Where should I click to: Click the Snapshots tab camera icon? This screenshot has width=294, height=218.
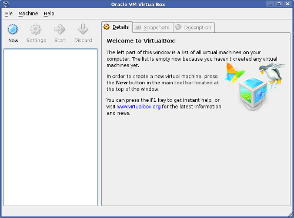pyautogui.click(x=138, y=27)
